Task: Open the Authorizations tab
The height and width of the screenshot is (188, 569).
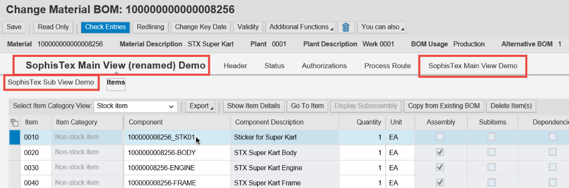Action: coord(325,66)
